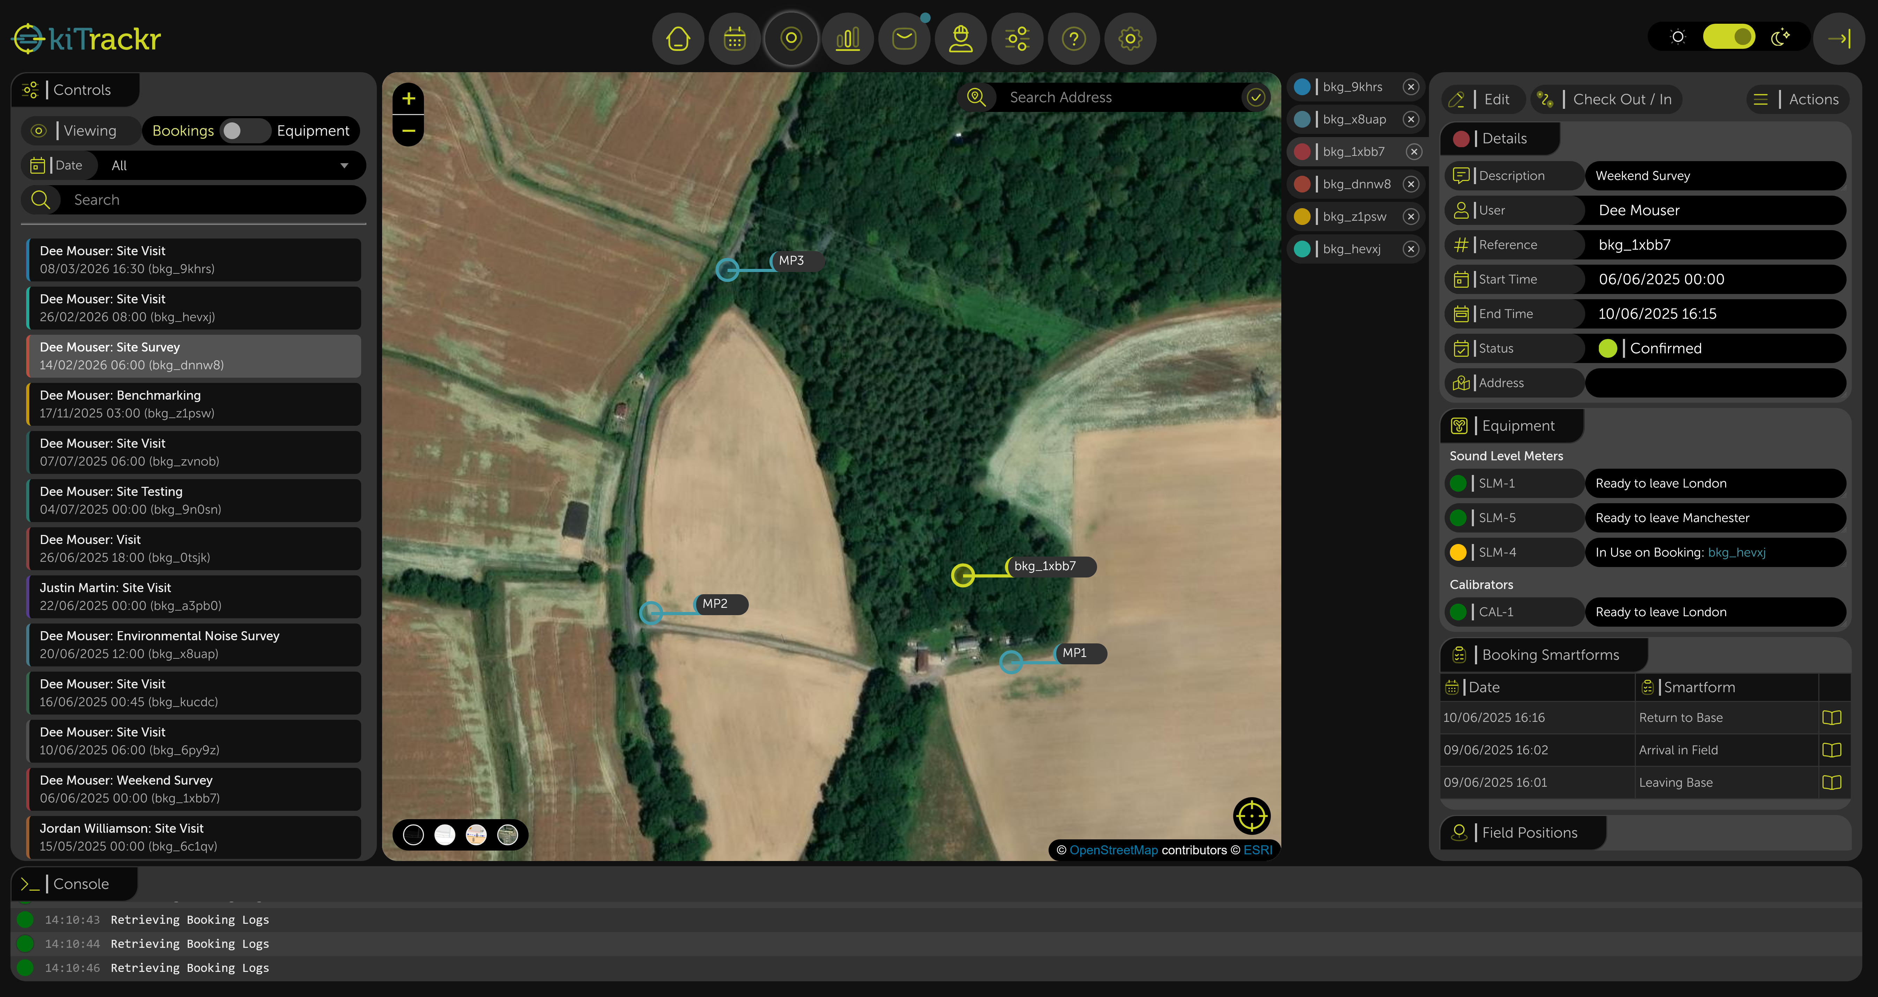Image resolution: width=1878 pixels, height=997 pixels.
Task: Open the Calendar view icon
Action: pyautogui.click(x=734, y=39)
